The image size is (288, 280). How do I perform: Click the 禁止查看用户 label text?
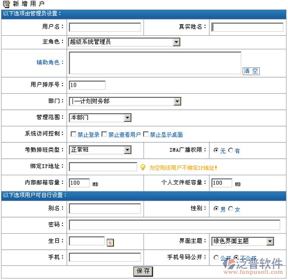pyautogui.click(x=124, y=134)
